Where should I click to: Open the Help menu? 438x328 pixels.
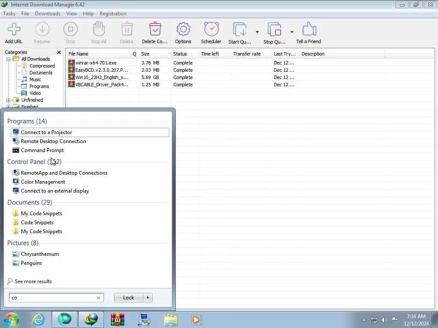pyautogui.click(x=88, y=14)
